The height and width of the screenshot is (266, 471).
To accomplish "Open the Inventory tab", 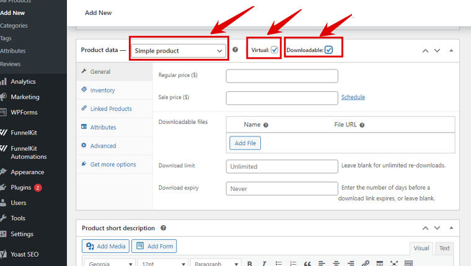I will (115, 90).
